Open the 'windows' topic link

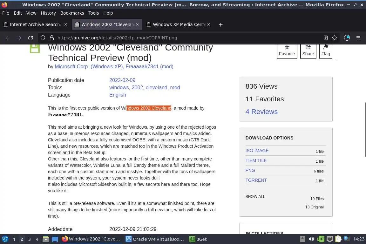pyautogui.click(x=119, y=88)
